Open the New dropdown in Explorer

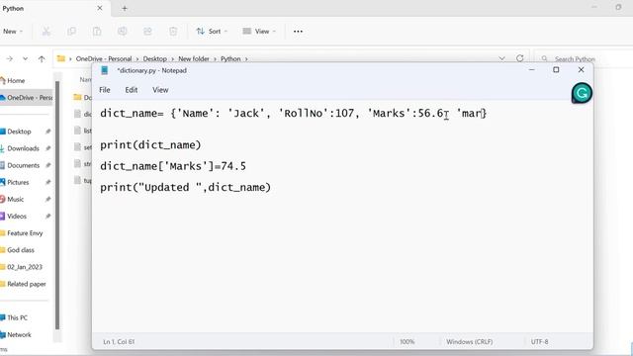13,31
